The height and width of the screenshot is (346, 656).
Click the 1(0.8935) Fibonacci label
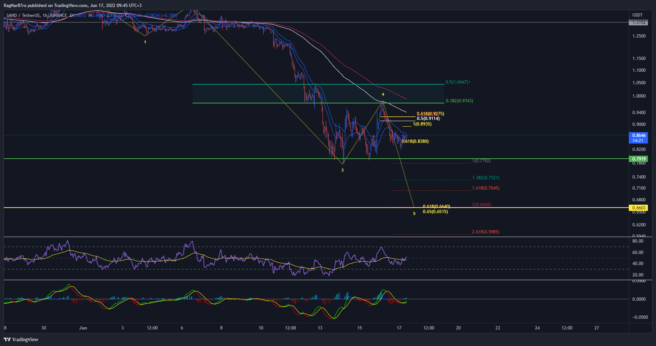[422, 124]
